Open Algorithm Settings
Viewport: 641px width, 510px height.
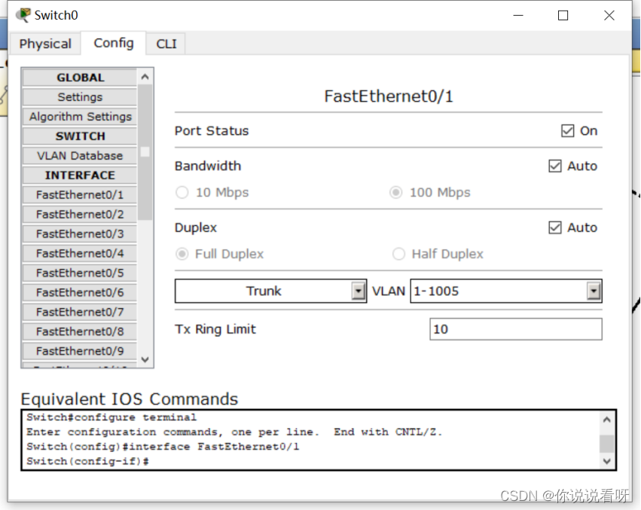(x=80, y=117)
